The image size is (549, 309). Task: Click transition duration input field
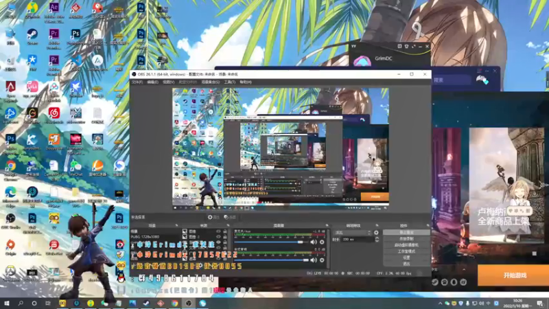click(358, 239)
